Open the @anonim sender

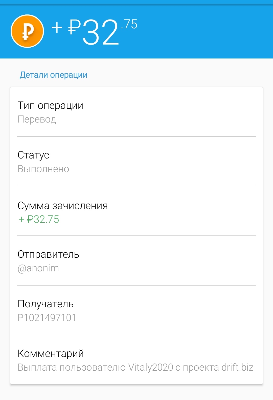[38, 268]
